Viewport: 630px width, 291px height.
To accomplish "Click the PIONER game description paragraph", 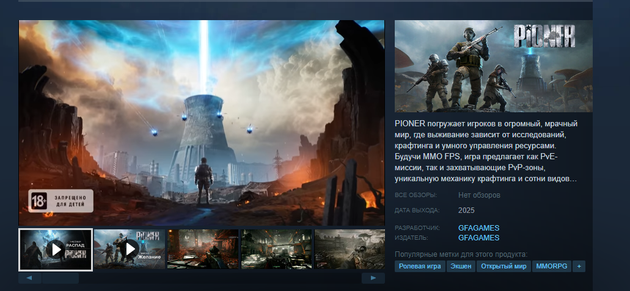I will [x=486, y=151].
